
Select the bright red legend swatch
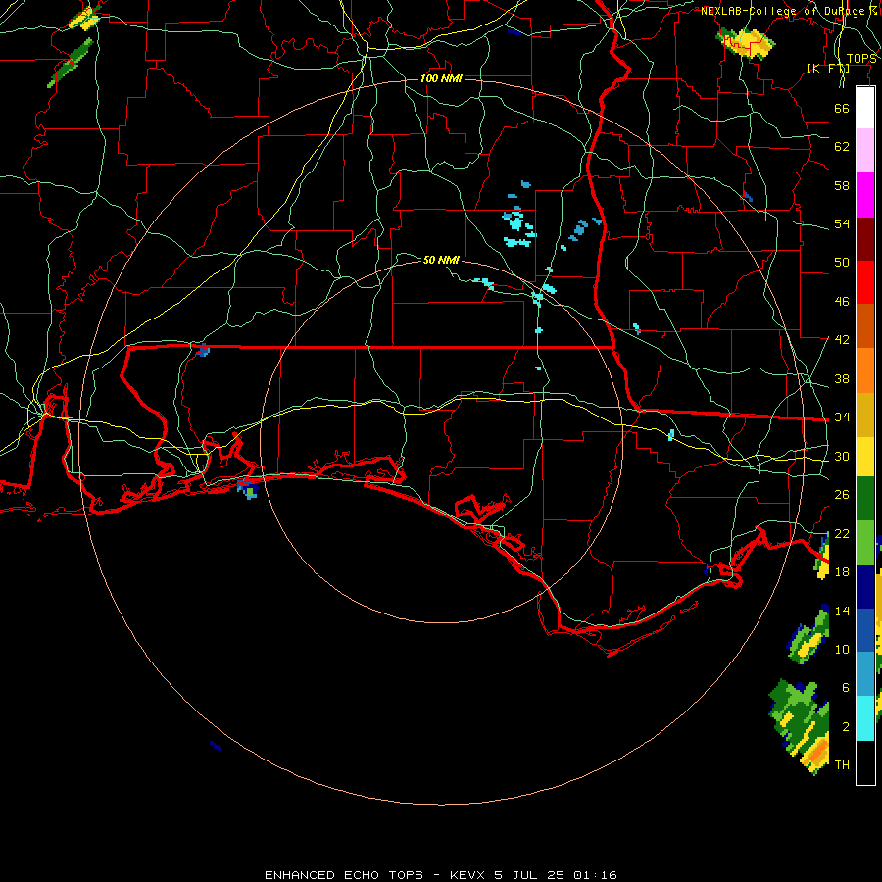(865, 282)
